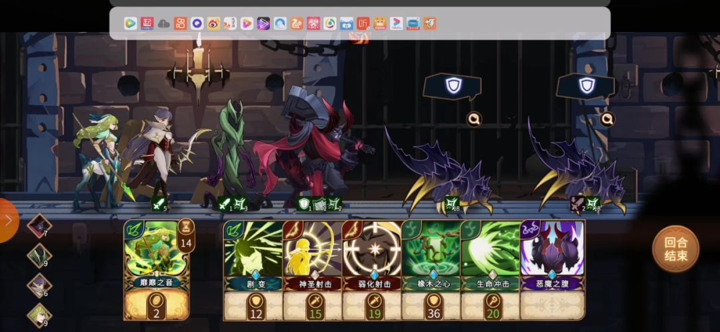Inspect the first enemy's magnifier icon
720x332 pixels.
coord(475,119)
